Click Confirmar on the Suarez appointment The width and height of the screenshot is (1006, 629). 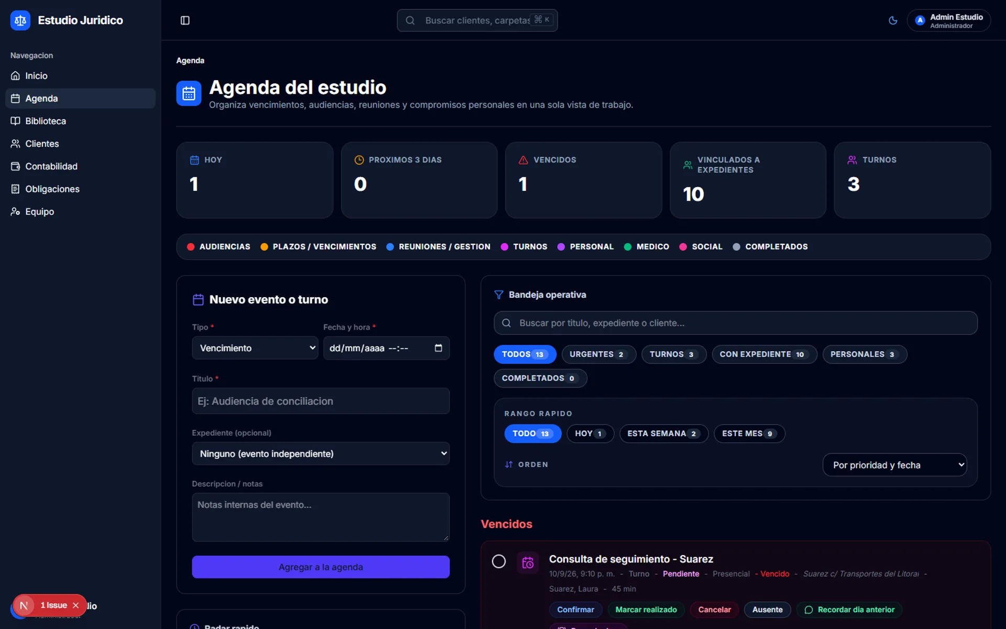pyautogui.click(x=575, y=610)
